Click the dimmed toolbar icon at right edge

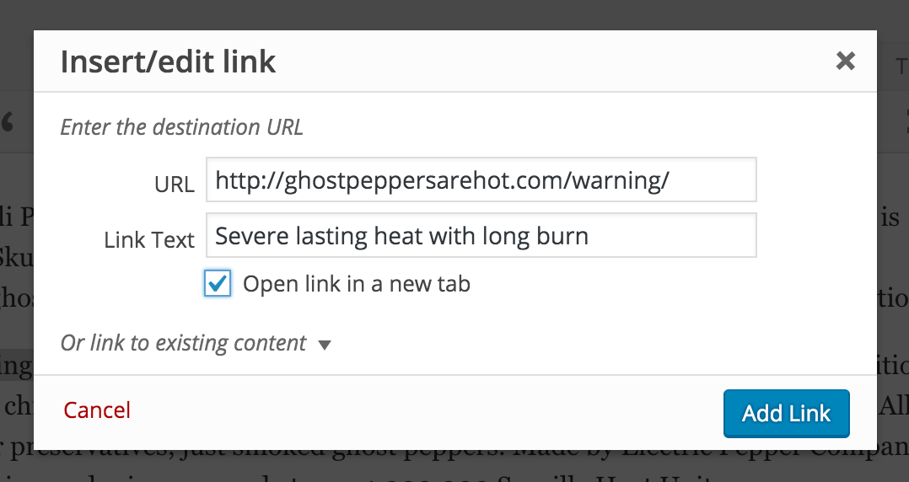click(x=906, y=123)
